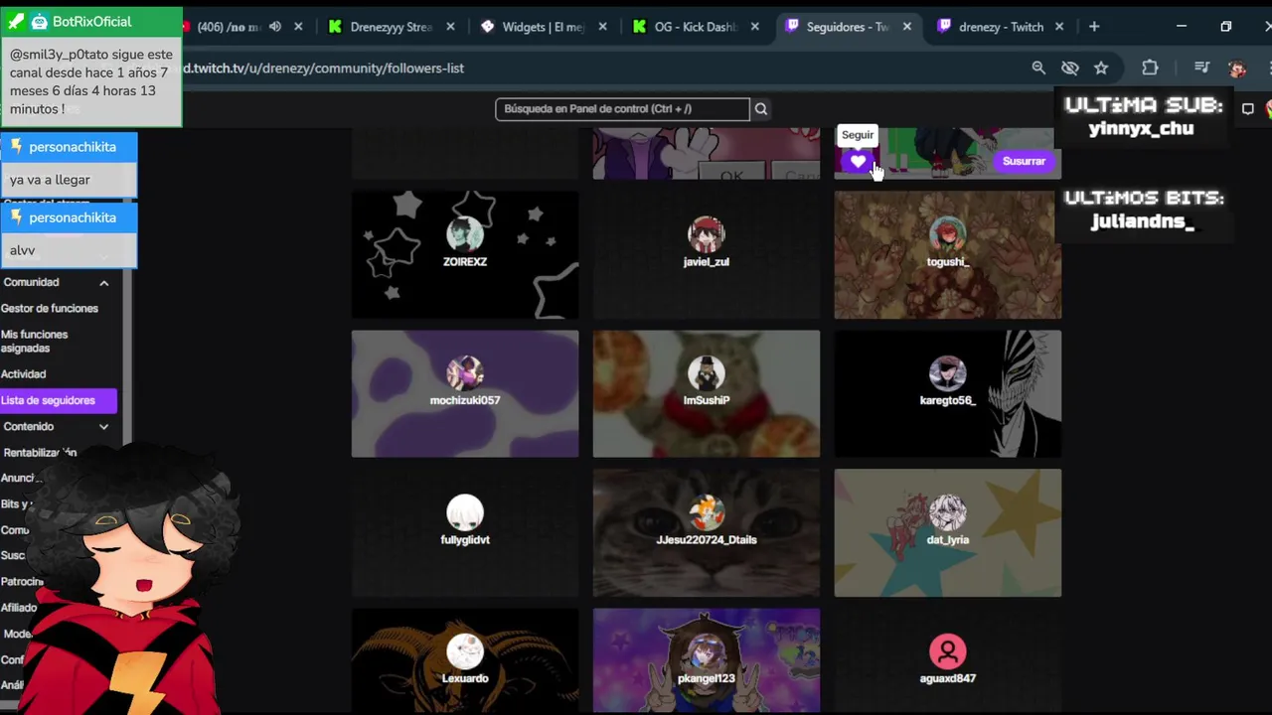Click the Susurrar whisper button

tap(1024, 161)
